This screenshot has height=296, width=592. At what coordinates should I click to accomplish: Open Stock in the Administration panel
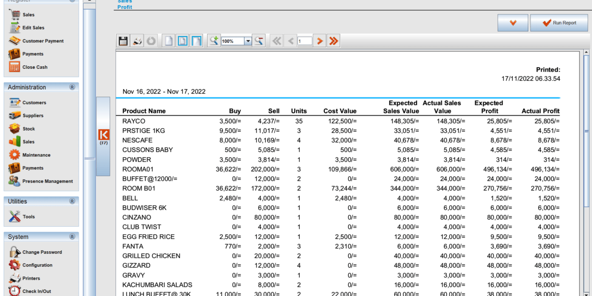[x=28, y=129]
